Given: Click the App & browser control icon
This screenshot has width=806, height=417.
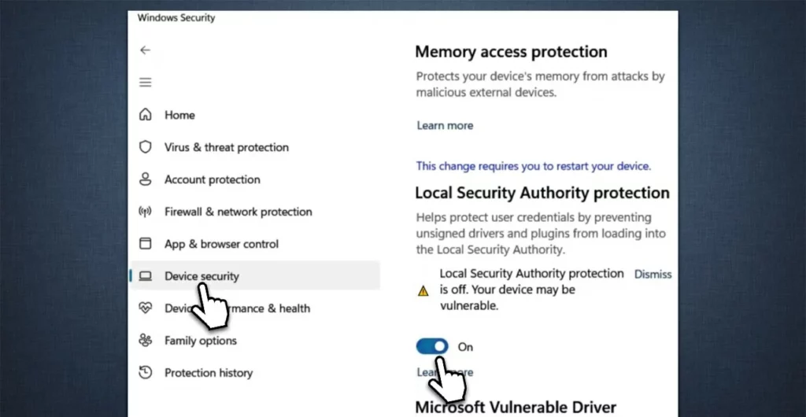Looking at the screenshot, I should [x=145, y=244].
